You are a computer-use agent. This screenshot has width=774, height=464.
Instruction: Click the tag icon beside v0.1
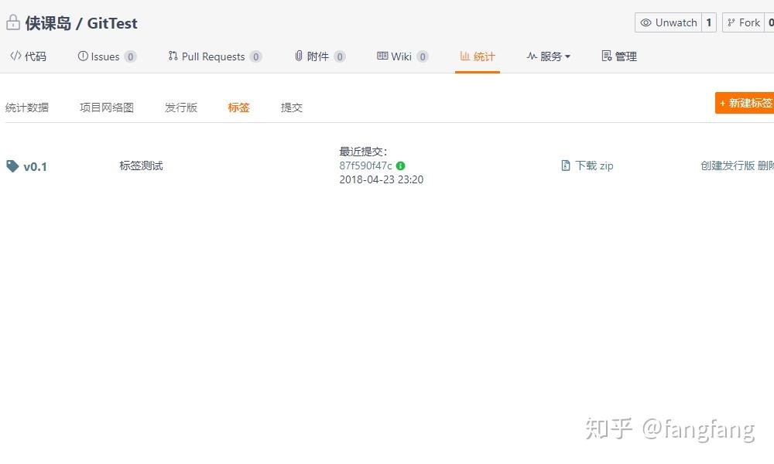click(11, 166)
